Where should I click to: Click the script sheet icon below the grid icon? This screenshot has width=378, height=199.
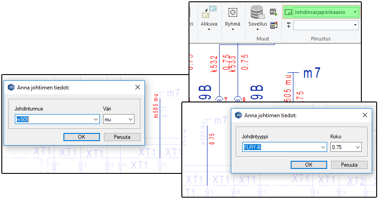point(273,24)
